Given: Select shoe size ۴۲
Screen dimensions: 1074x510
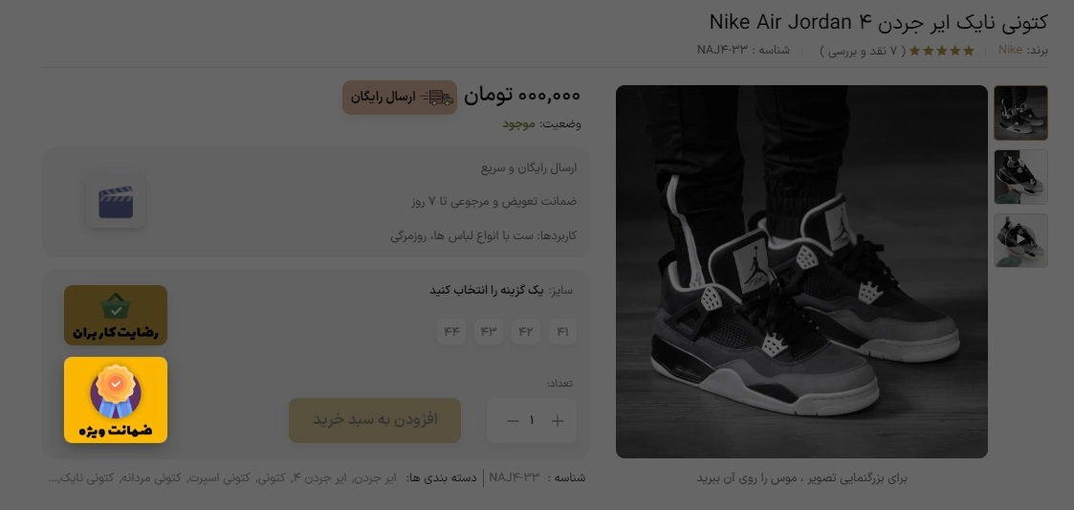Looking at the screenshot, I should tap(525, 332).
